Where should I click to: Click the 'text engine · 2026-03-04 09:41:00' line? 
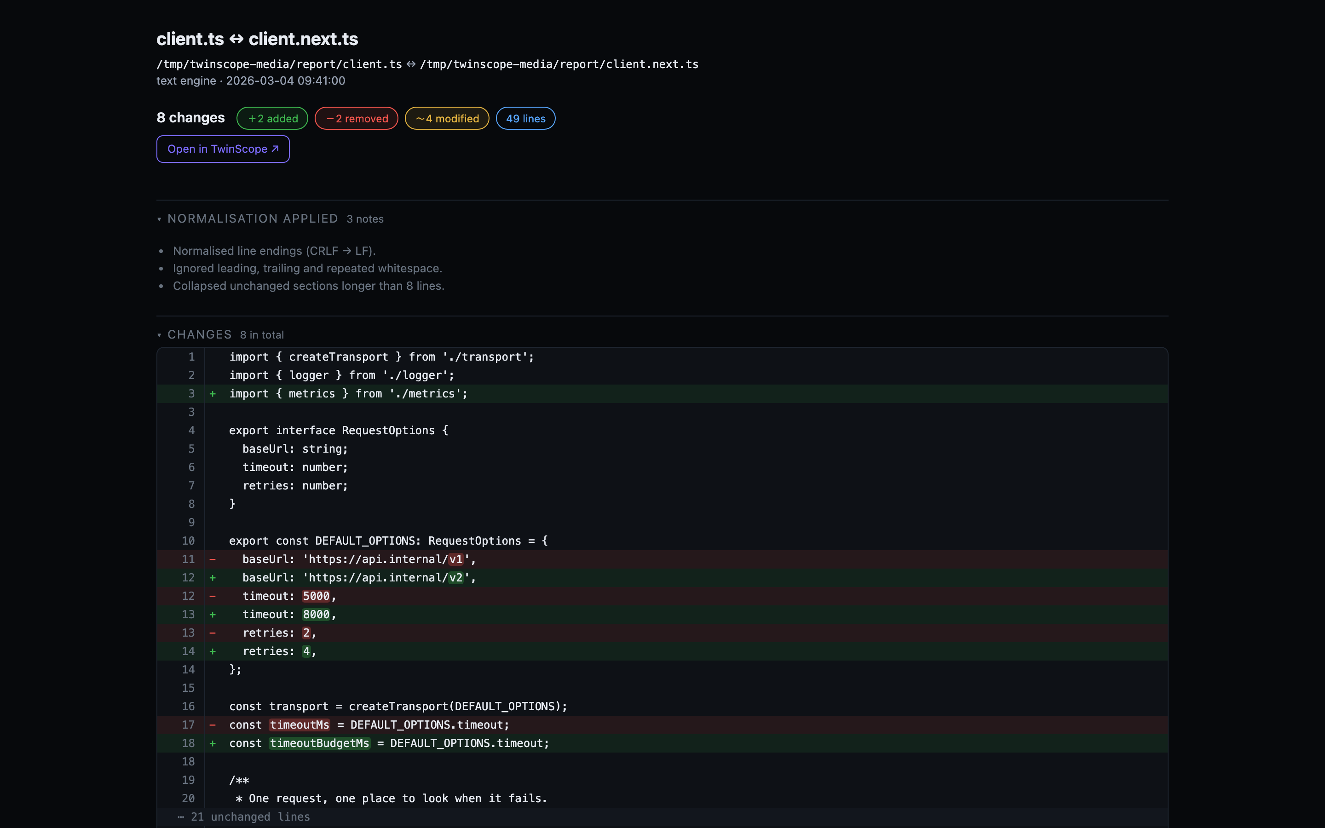click(251, 80)
